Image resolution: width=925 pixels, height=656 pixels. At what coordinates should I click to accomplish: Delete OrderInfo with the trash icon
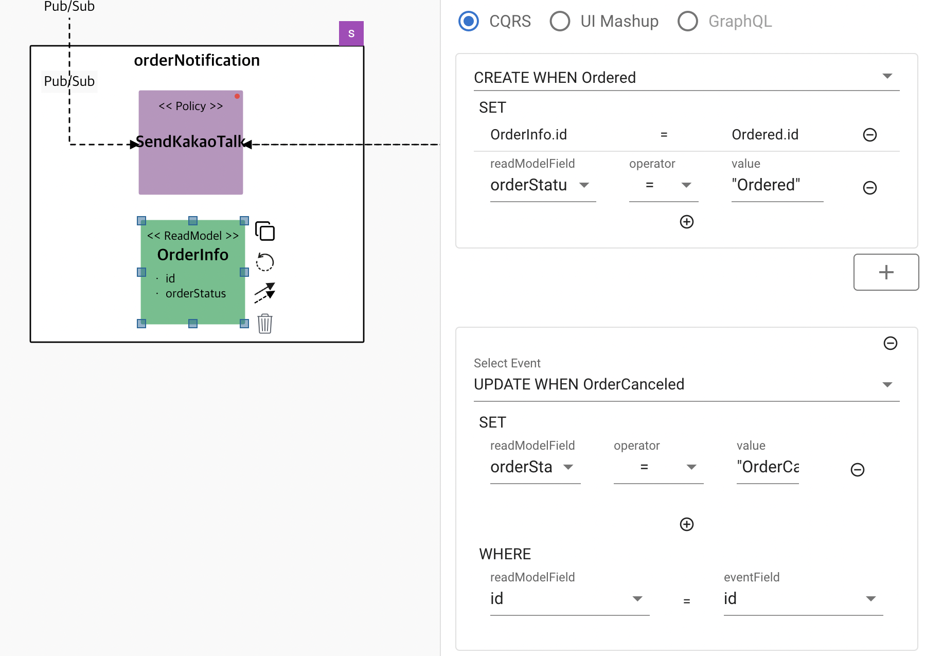tap(265, 324)
